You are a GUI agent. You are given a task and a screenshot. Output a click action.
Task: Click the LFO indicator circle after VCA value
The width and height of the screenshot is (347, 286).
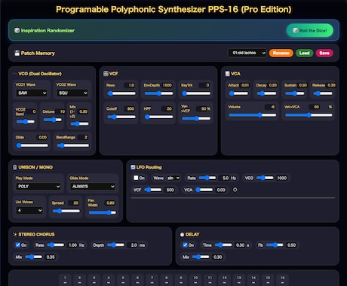pyautogui.click(x=235, y=190)
